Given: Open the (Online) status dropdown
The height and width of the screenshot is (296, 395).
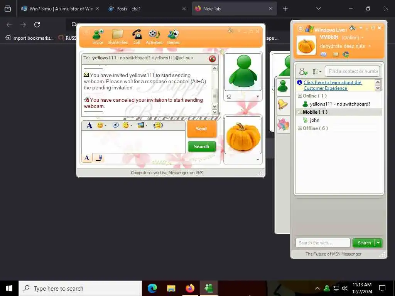Looking at the screenshot, I should pos(363,38).
